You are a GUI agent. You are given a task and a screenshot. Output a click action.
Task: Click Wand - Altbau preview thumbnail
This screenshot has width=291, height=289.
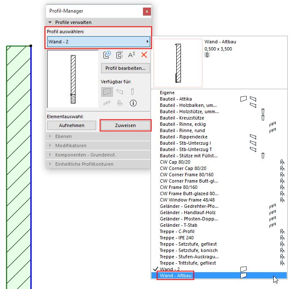pos(178,63)
